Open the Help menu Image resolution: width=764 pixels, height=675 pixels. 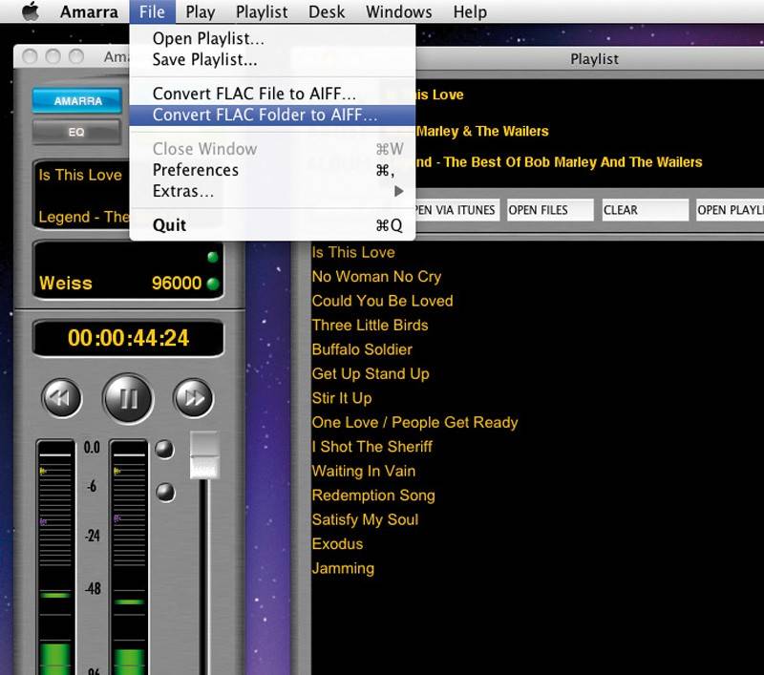tap(470, 11)
